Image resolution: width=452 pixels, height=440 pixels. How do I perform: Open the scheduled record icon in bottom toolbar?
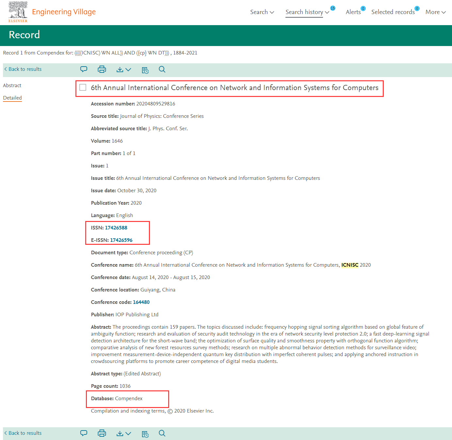pyautogui.click(x=145, y=434)
